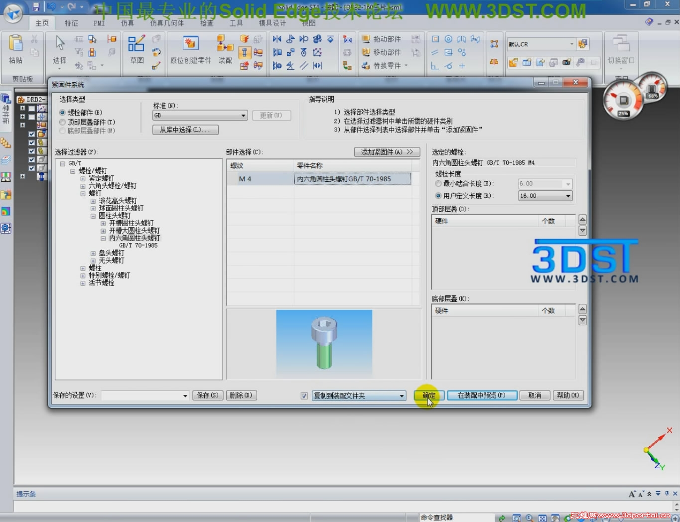The width and height of the screenshot is (680, 522).
Task: Click the zoom magnifier icon in the bottom status bar
Action: point(530,518)
